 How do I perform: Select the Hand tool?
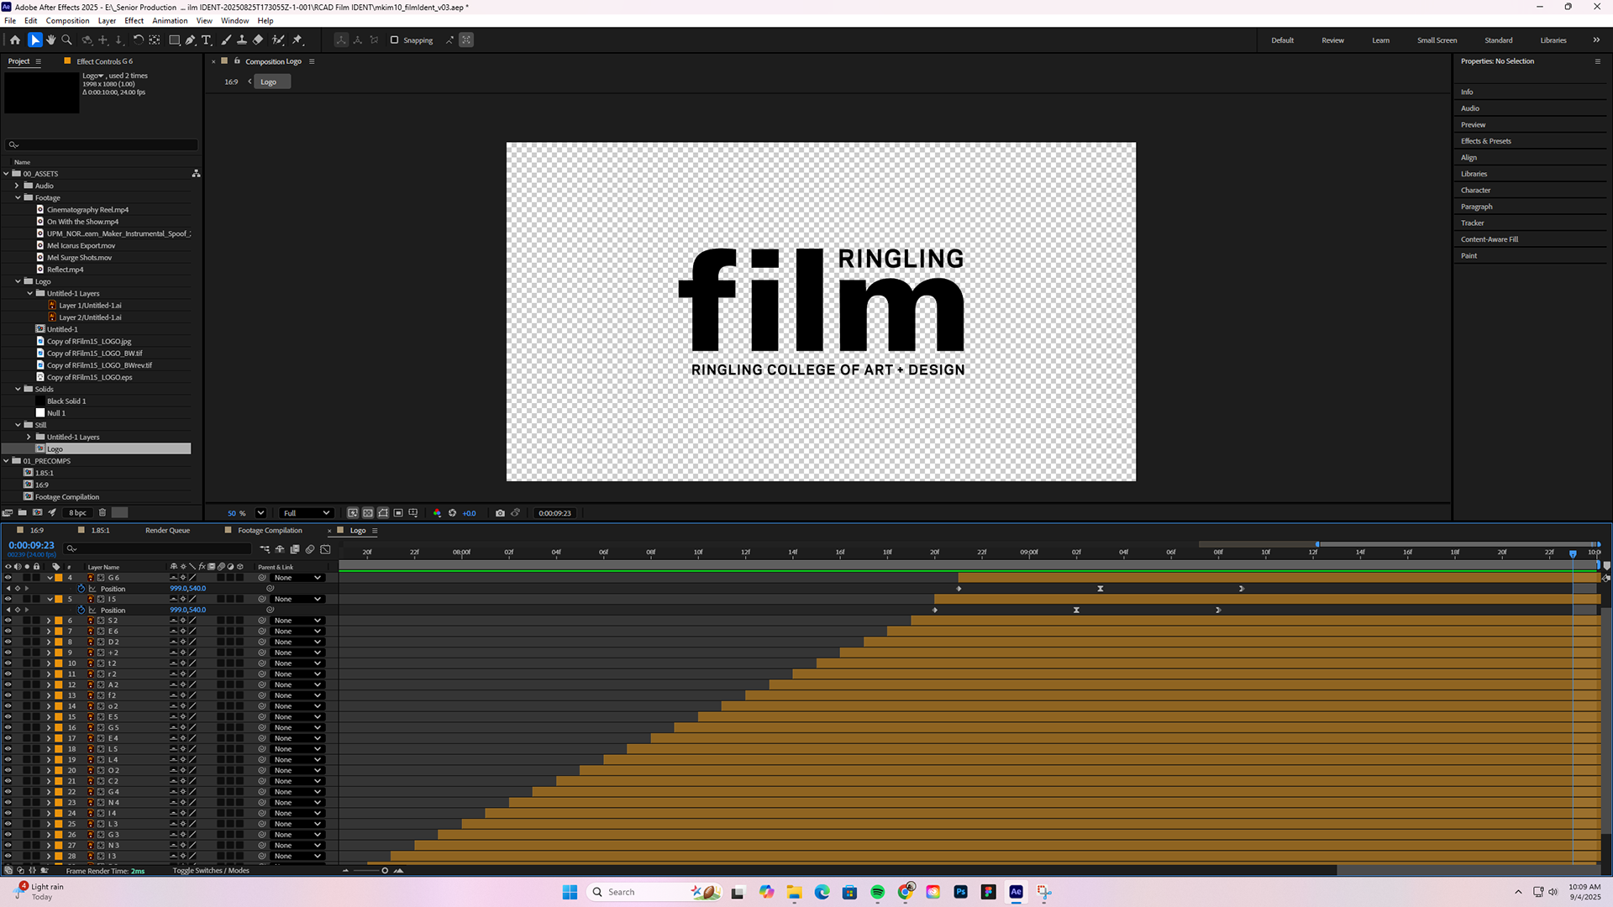pos(51,39)
